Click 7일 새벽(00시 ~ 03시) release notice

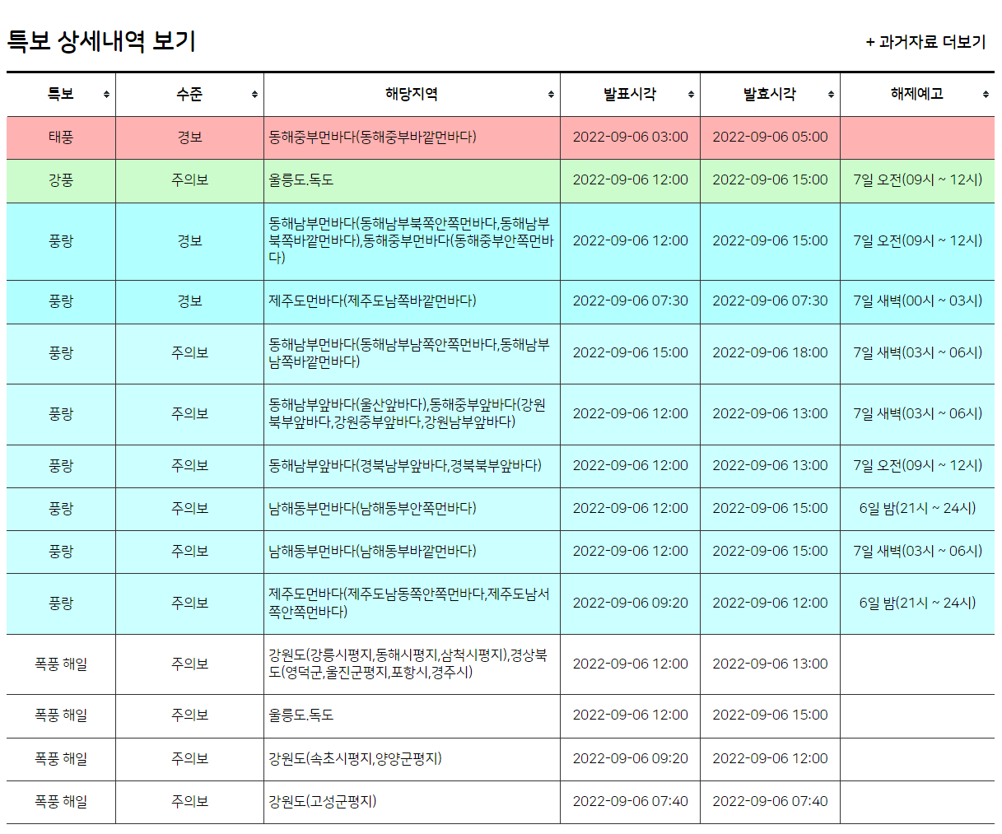click(x=917, y=301)
